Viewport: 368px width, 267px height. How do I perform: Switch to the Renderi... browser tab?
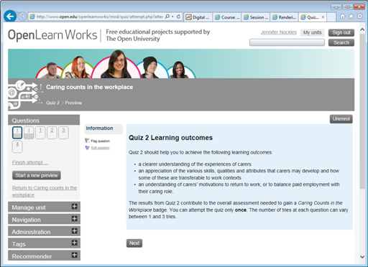(x=285, y=17)
